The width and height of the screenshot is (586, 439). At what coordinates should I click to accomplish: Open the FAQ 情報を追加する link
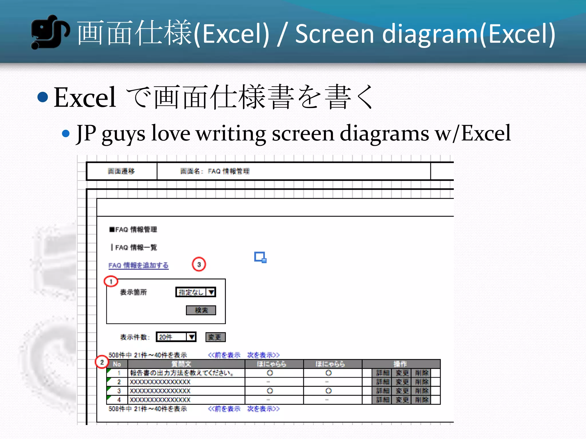click(138, 265)
